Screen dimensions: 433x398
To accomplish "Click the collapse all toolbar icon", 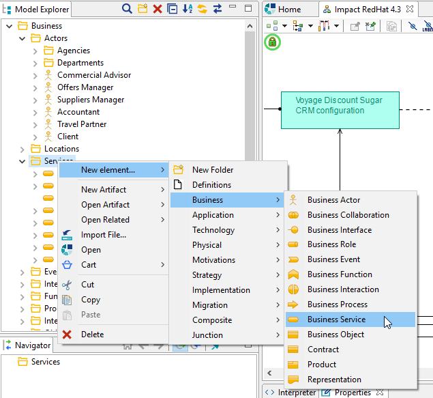I will pos(173,9).
